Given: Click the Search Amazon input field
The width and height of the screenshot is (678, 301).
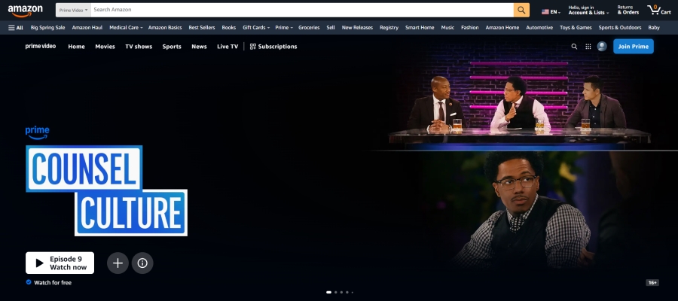Looking at the screenshot, I should [x=301, y=10].
